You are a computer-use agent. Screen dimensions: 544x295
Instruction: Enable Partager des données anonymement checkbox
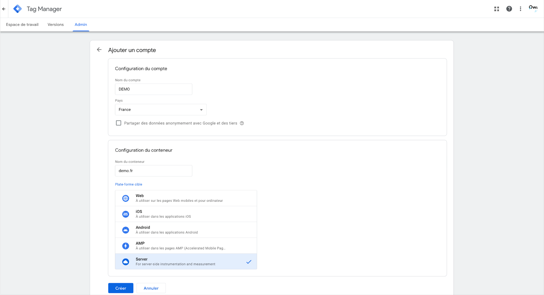119,123
